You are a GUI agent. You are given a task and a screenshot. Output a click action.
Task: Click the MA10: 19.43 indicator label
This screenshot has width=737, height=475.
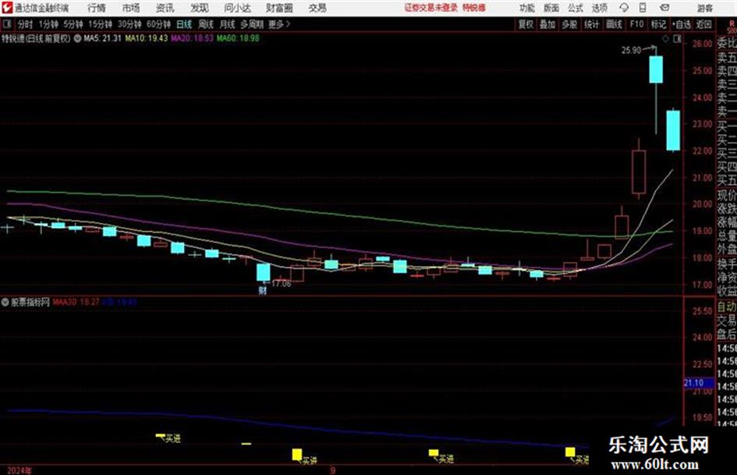(146, 38)
